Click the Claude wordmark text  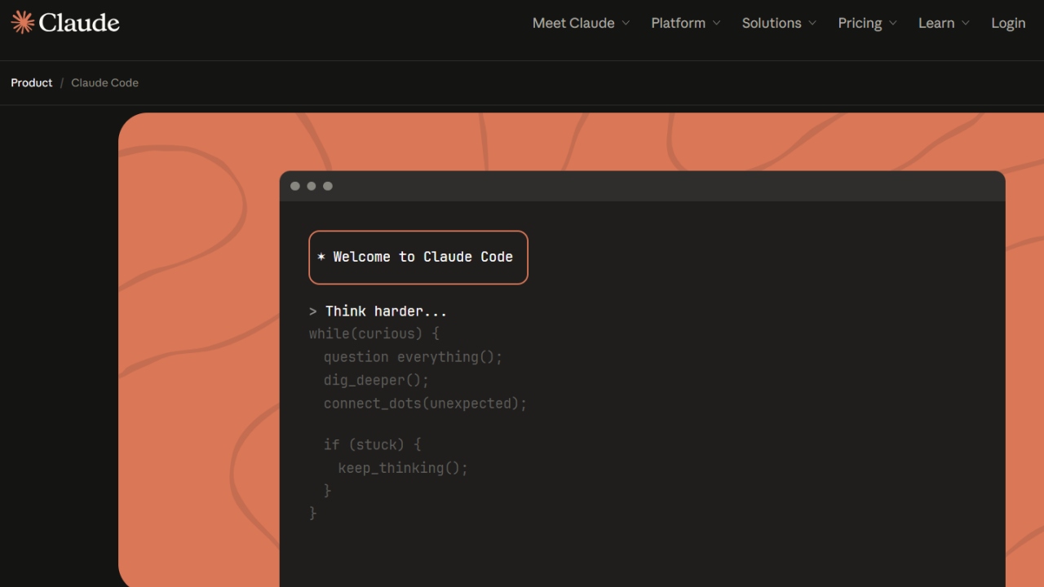point(79,23)
